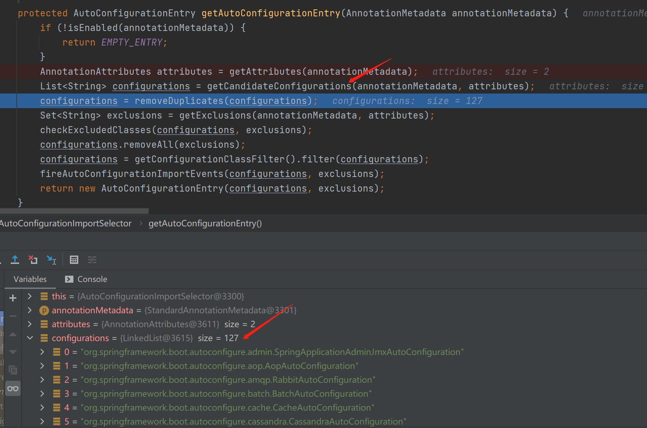Click getAutoConfigurationEntry() in the breadcrumb

[x=205, y=223]
